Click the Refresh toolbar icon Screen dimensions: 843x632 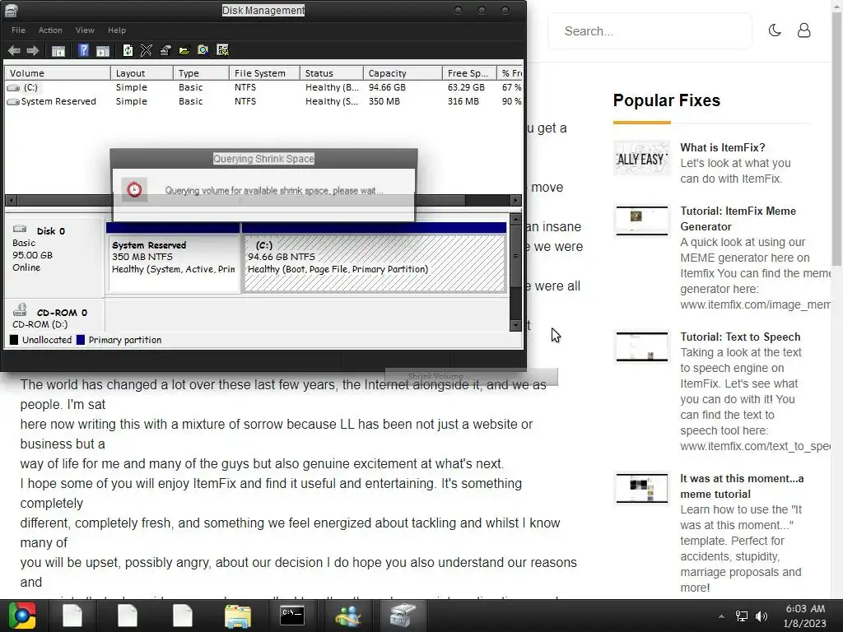coord(128,50)
